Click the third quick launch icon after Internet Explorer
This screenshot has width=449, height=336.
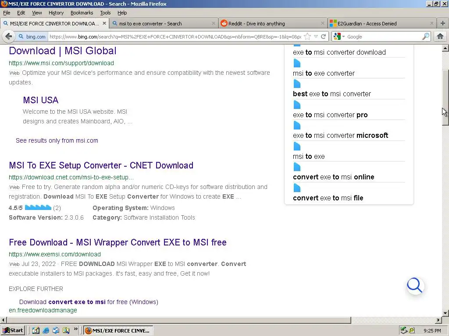56,331
